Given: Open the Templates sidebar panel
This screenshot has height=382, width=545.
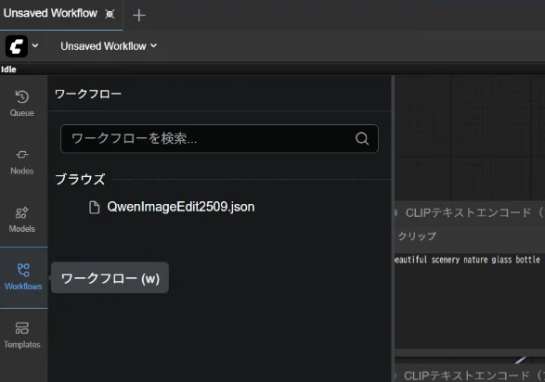Looking at the screenshot, I should (22, 335).
